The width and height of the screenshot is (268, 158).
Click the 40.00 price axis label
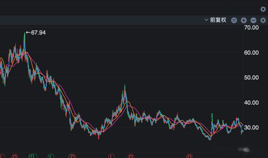[251, 103]
